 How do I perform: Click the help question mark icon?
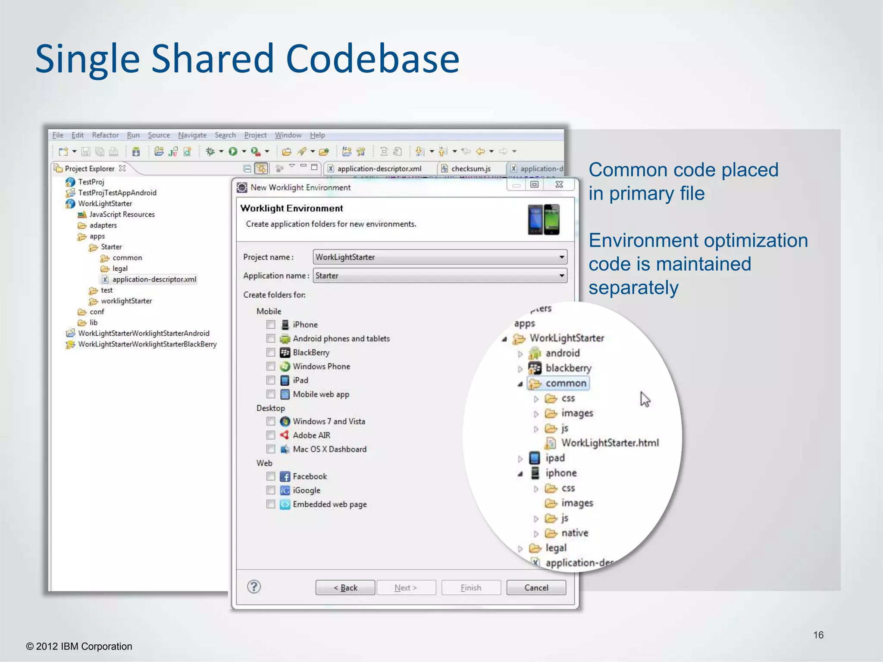254,587
